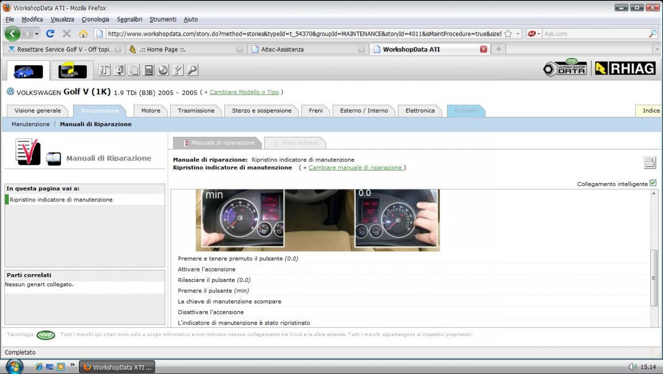Open the Sterzo e sospensione tab

click(262, 110)
